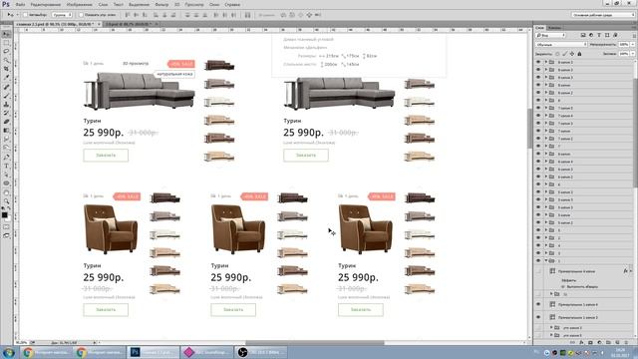
Task: Open the Просмотр menu
Action: pos(194,4)
